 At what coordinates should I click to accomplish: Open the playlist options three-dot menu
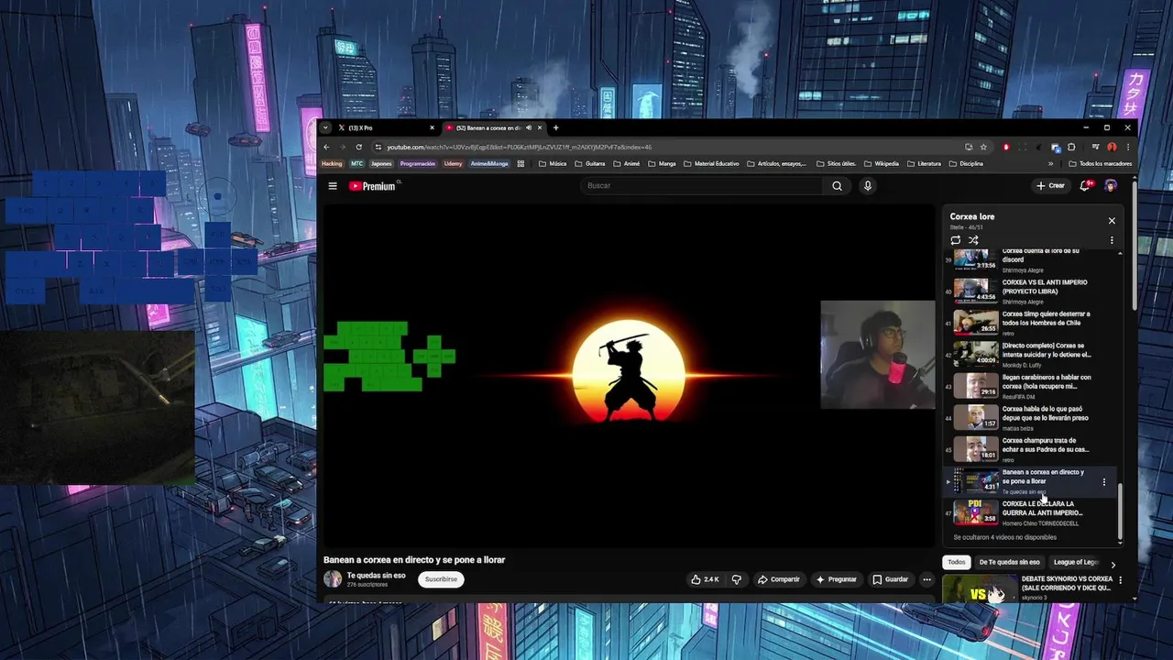pyautogui.click(x=1112, y=240)
